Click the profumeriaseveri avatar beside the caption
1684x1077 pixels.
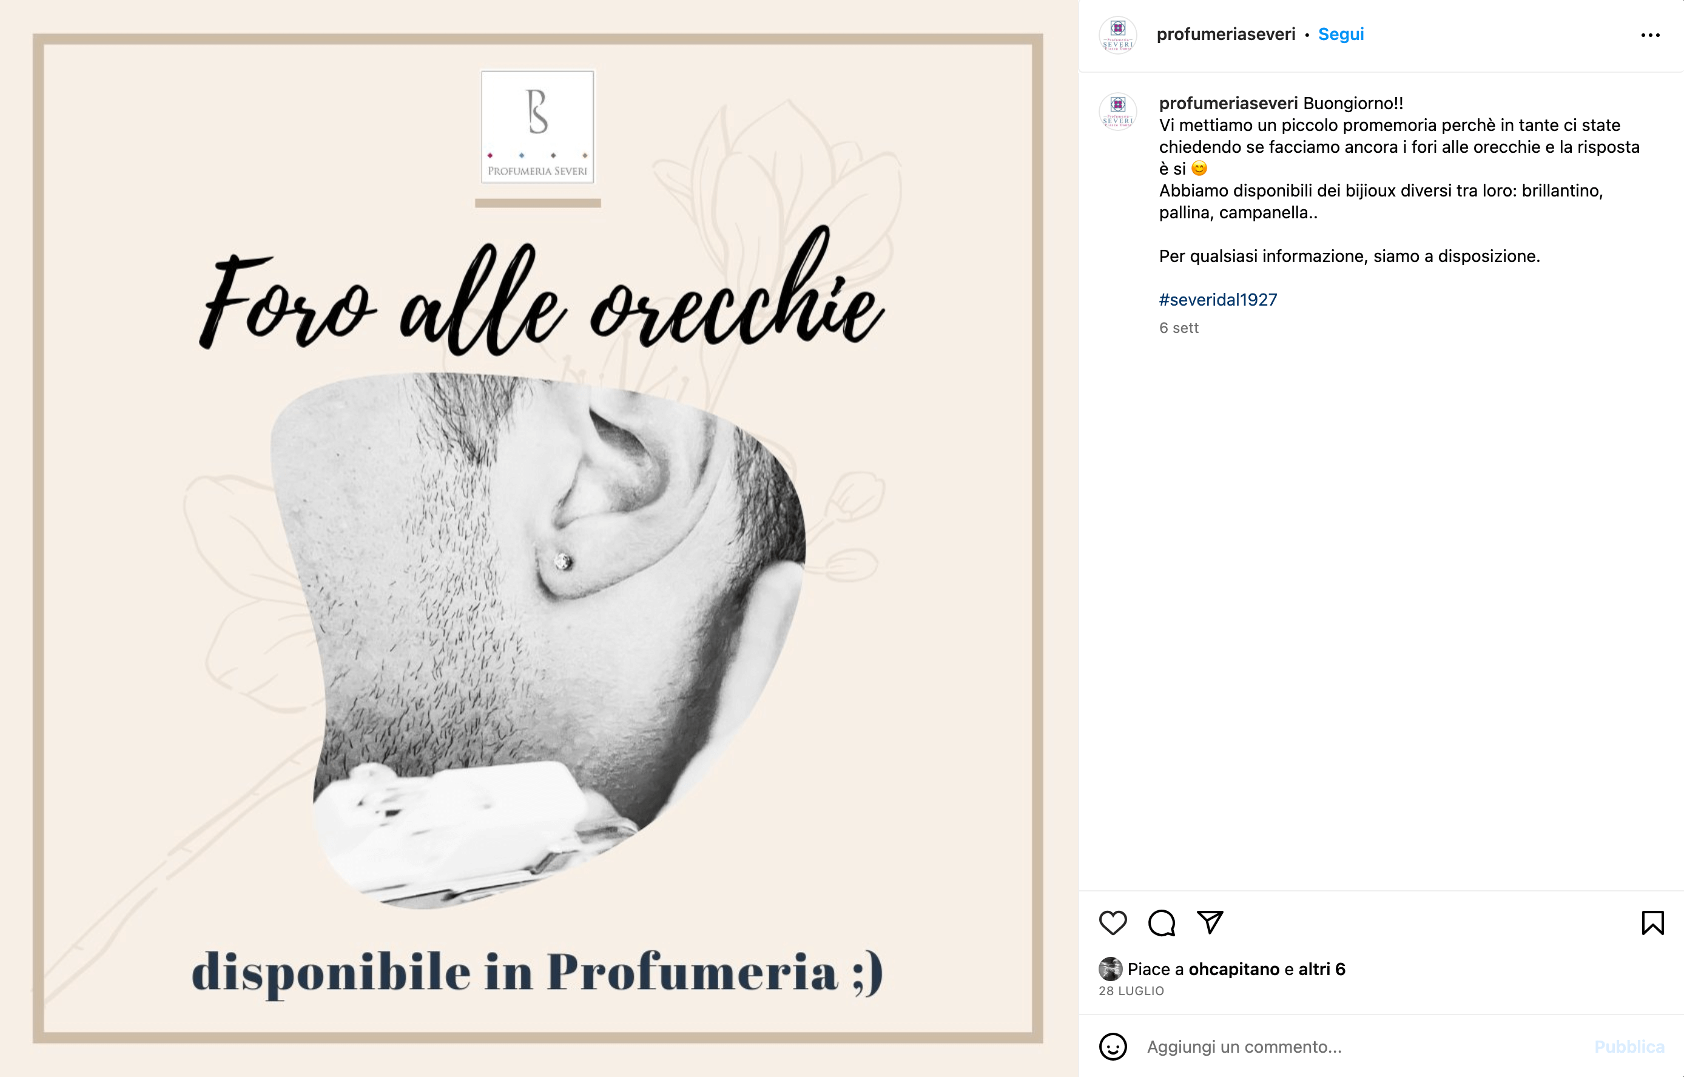tap(1117, 111)
